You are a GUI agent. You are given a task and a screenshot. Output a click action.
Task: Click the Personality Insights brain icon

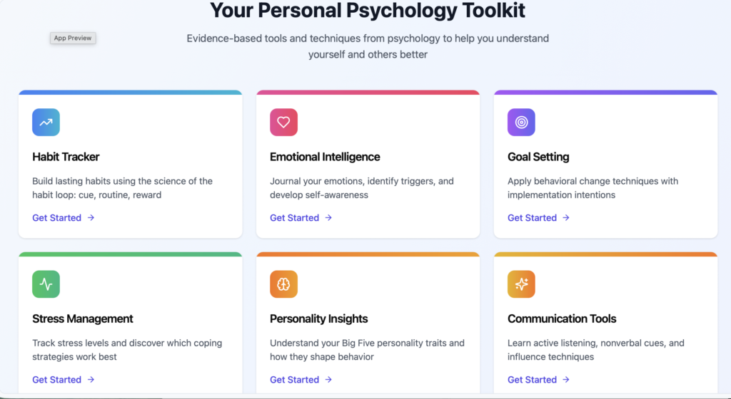coord(283,284)
